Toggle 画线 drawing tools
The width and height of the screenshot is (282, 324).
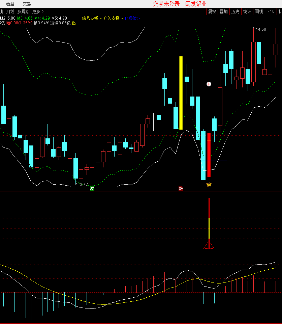coord(259,11)
